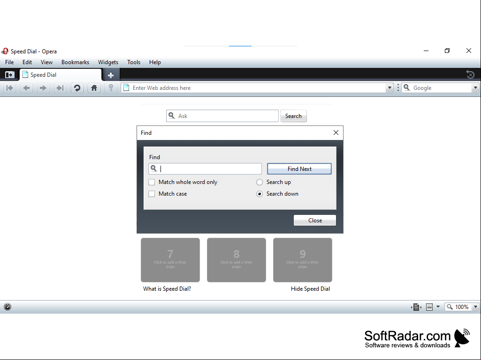Click the page icon in address bar
The image size is (481, 360).
point(126,88)
